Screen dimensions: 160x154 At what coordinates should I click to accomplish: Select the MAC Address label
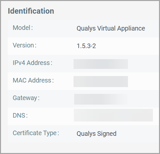point(33,80)
